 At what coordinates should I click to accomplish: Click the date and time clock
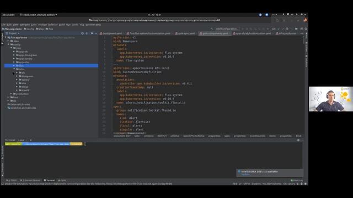[x=154, y=15]
